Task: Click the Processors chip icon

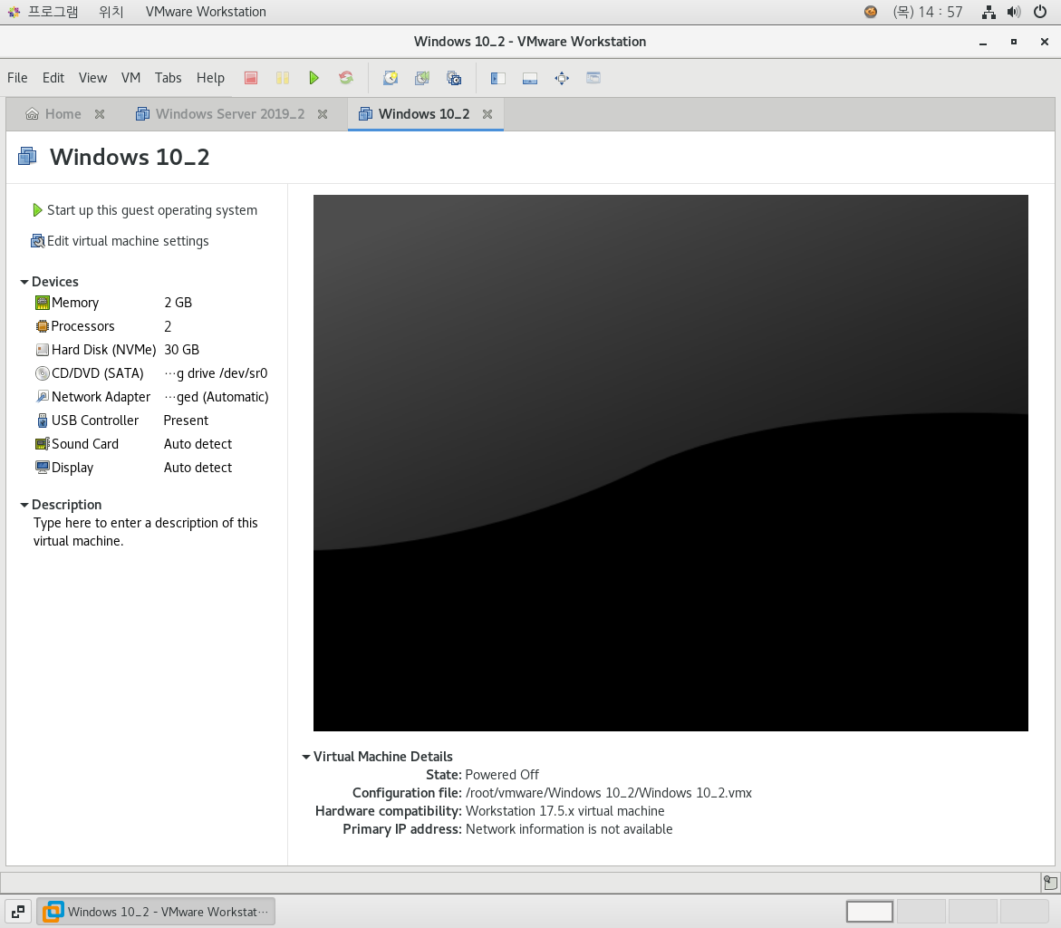Action: (42, 326)
